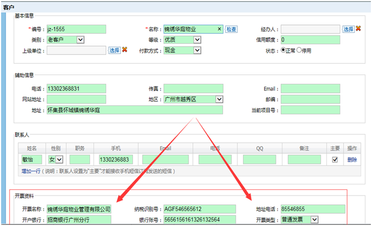Open the 性别 dropdown in contact row
The width and height of the screenshot is (372, 226).
pos(59,159)
